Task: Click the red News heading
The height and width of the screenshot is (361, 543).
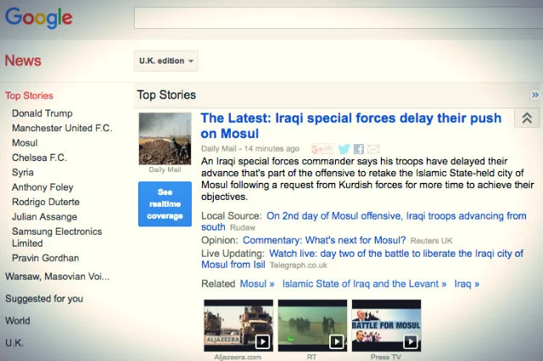Action: (x=23, y=60)
